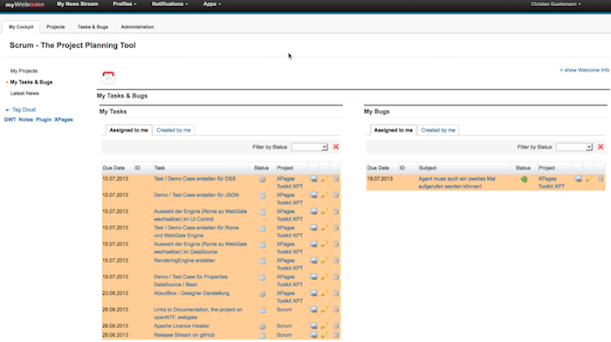Click 'show Welcome Info' link

[585, 70]
